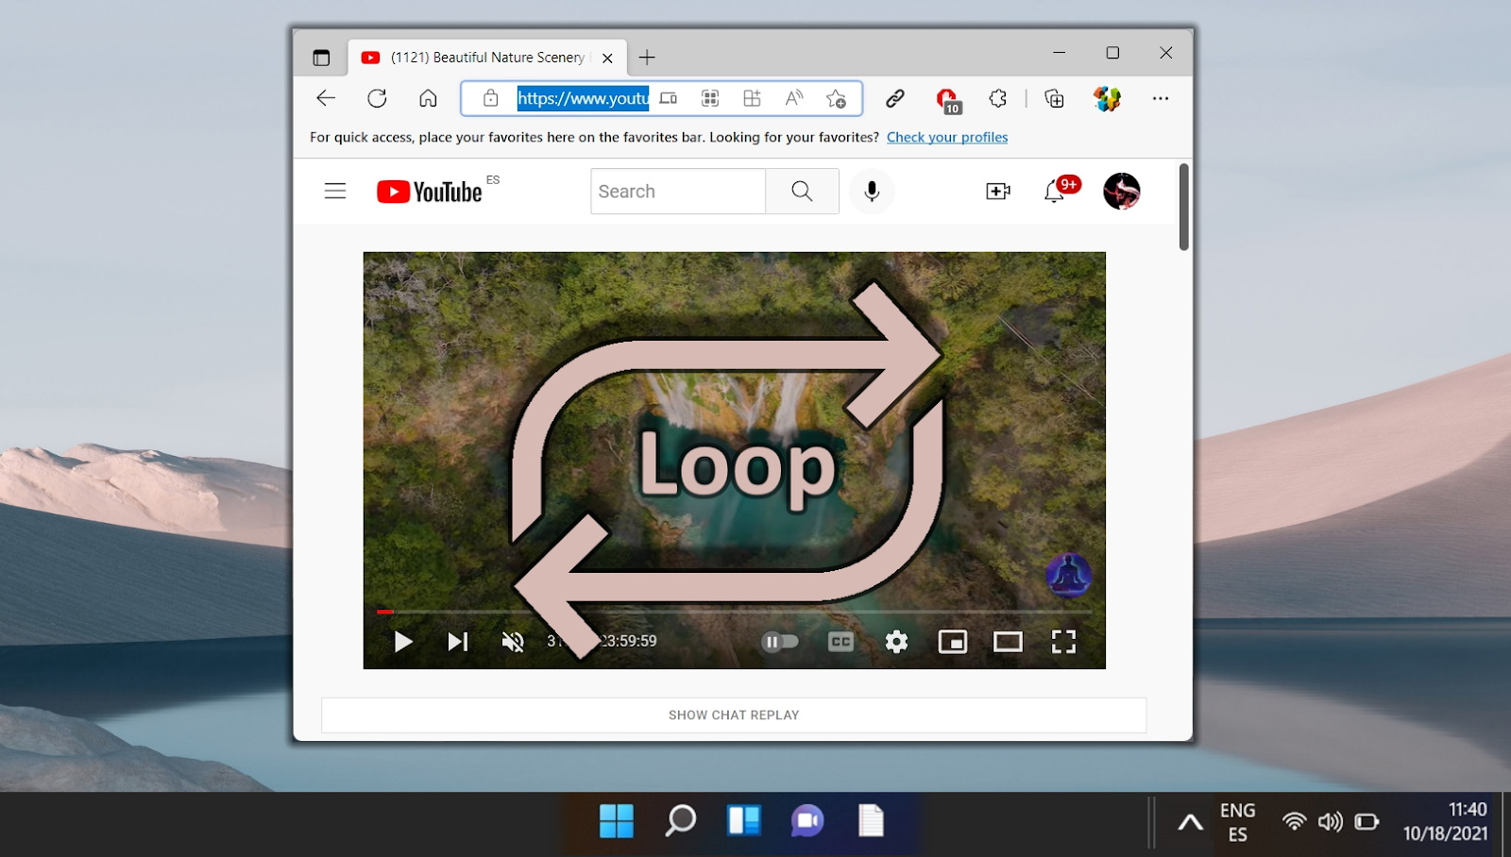Expand the Show Chat Replay section
Image resolution: width=1511 pixels, height=857 pixels.
pos(734,715)
